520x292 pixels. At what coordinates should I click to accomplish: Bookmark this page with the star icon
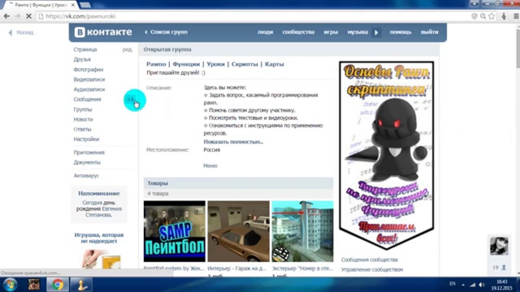[492, 16]
